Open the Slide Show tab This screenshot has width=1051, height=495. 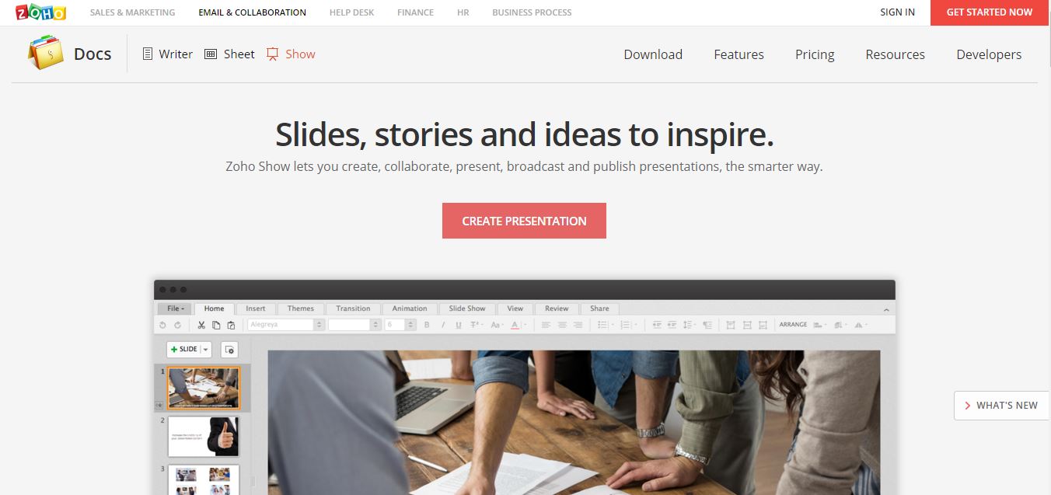[x=467, y=309]
